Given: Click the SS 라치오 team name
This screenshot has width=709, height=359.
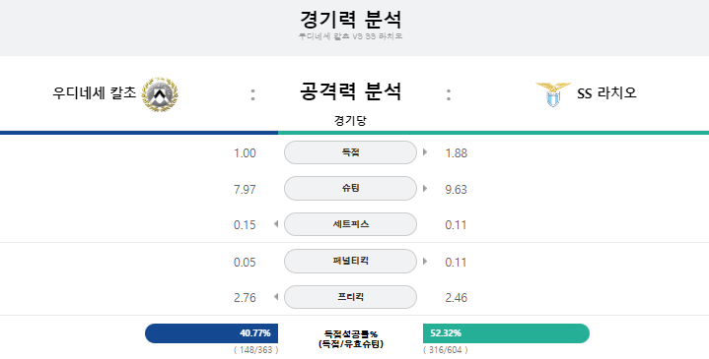Looking at the screenshot, I should (x=606, y=93).
